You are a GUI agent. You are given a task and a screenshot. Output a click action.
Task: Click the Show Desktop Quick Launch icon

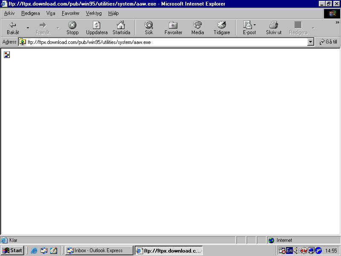click(54, 250)
